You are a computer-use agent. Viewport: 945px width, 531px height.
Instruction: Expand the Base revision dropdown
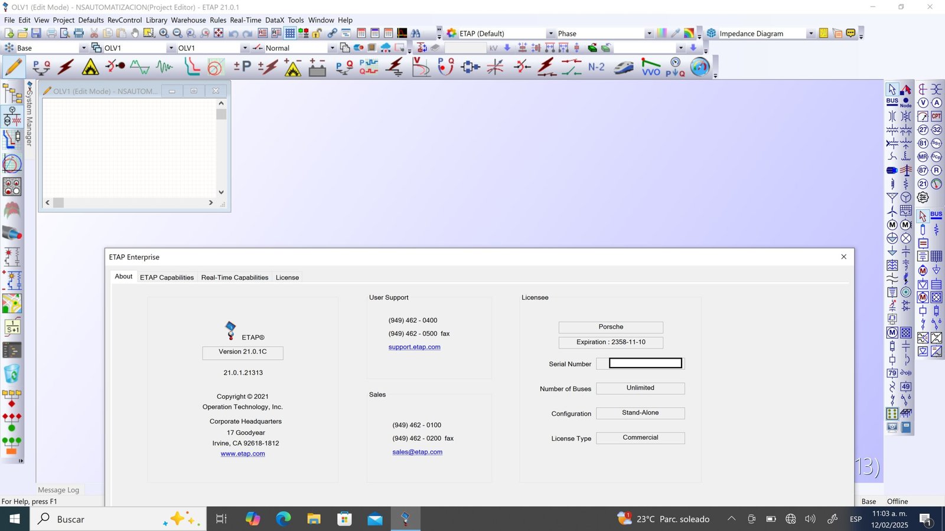pos(83,48)
